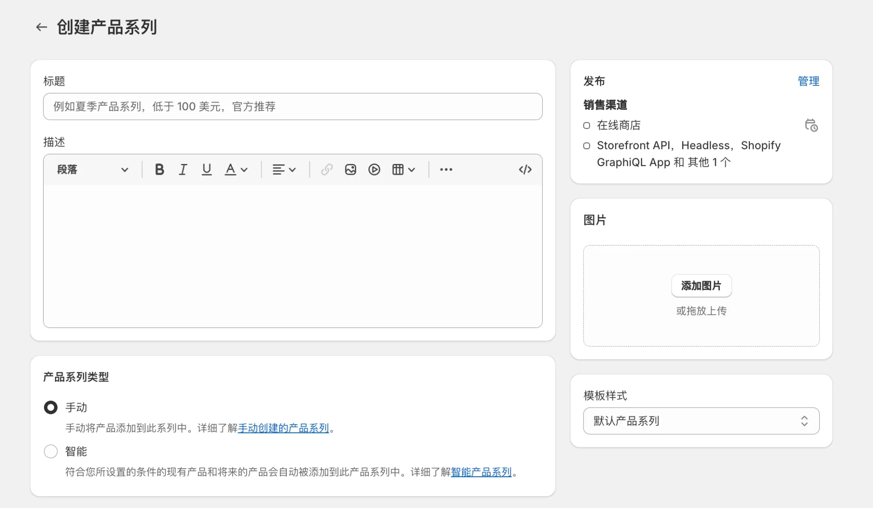This screenshot has height=508, width=873.
Task: Click the insert link icon
Action: tap(327, 170)
